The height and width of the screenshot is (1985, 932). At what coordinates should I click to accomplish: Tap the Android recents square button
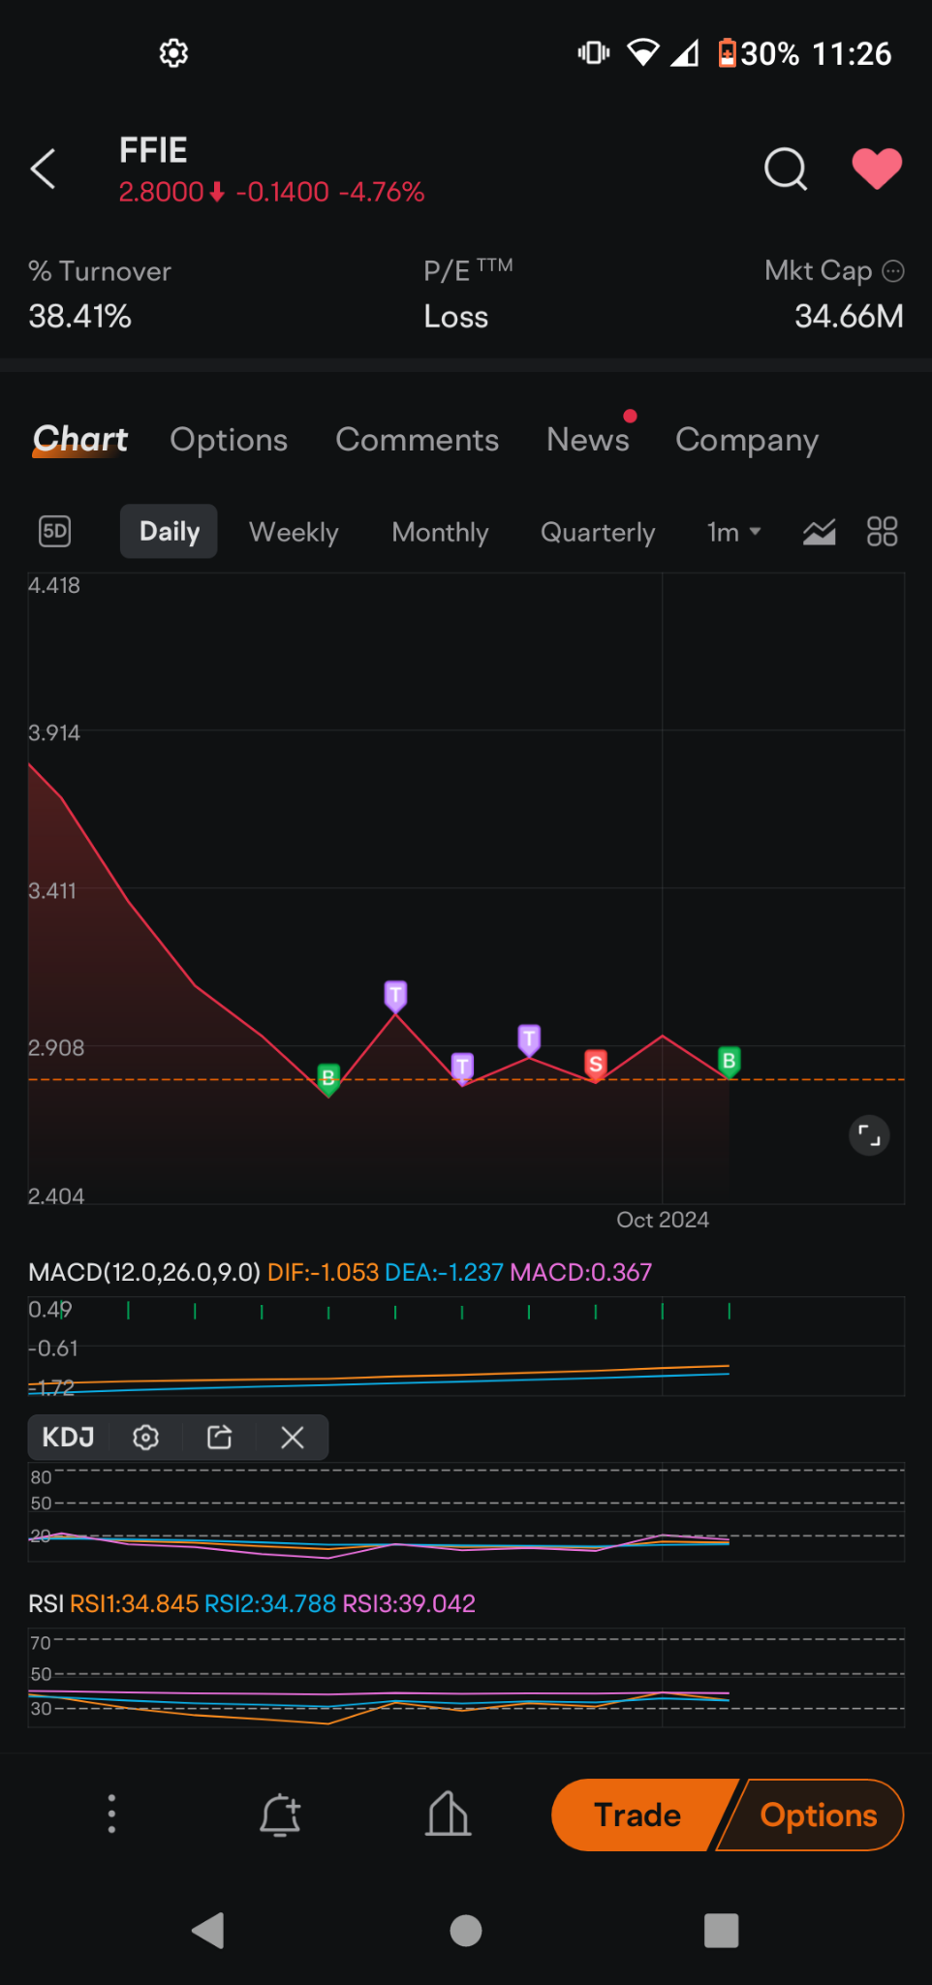click(722, 1930)
